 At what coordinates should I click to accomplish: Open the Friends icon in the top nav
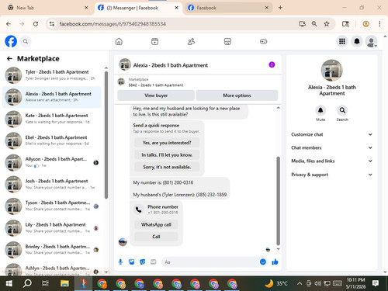[191, 41]
